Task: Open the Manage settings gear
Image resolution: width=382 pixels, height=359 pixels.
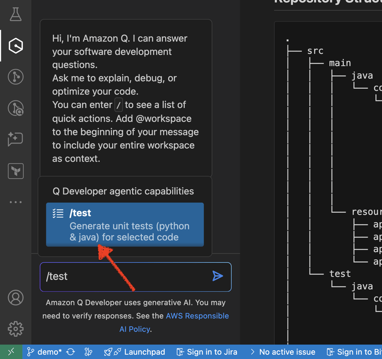Action: [x=16, y=328]
